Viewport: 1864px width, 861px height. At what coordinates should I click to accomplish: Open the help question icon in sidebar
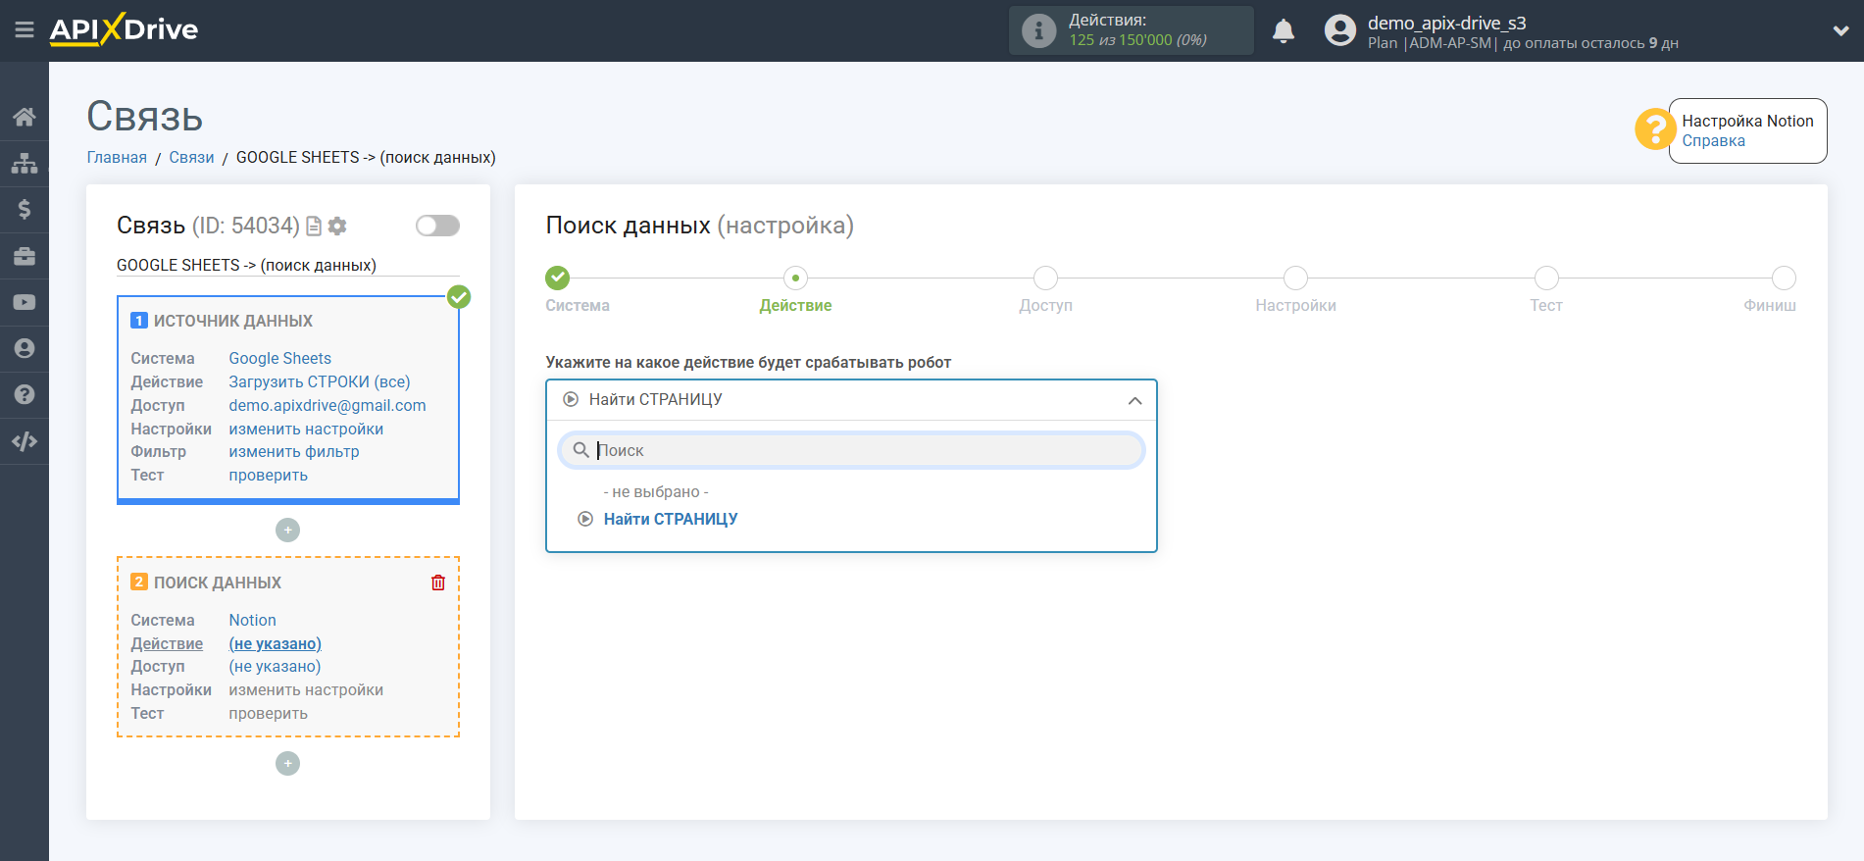point(25,394)
